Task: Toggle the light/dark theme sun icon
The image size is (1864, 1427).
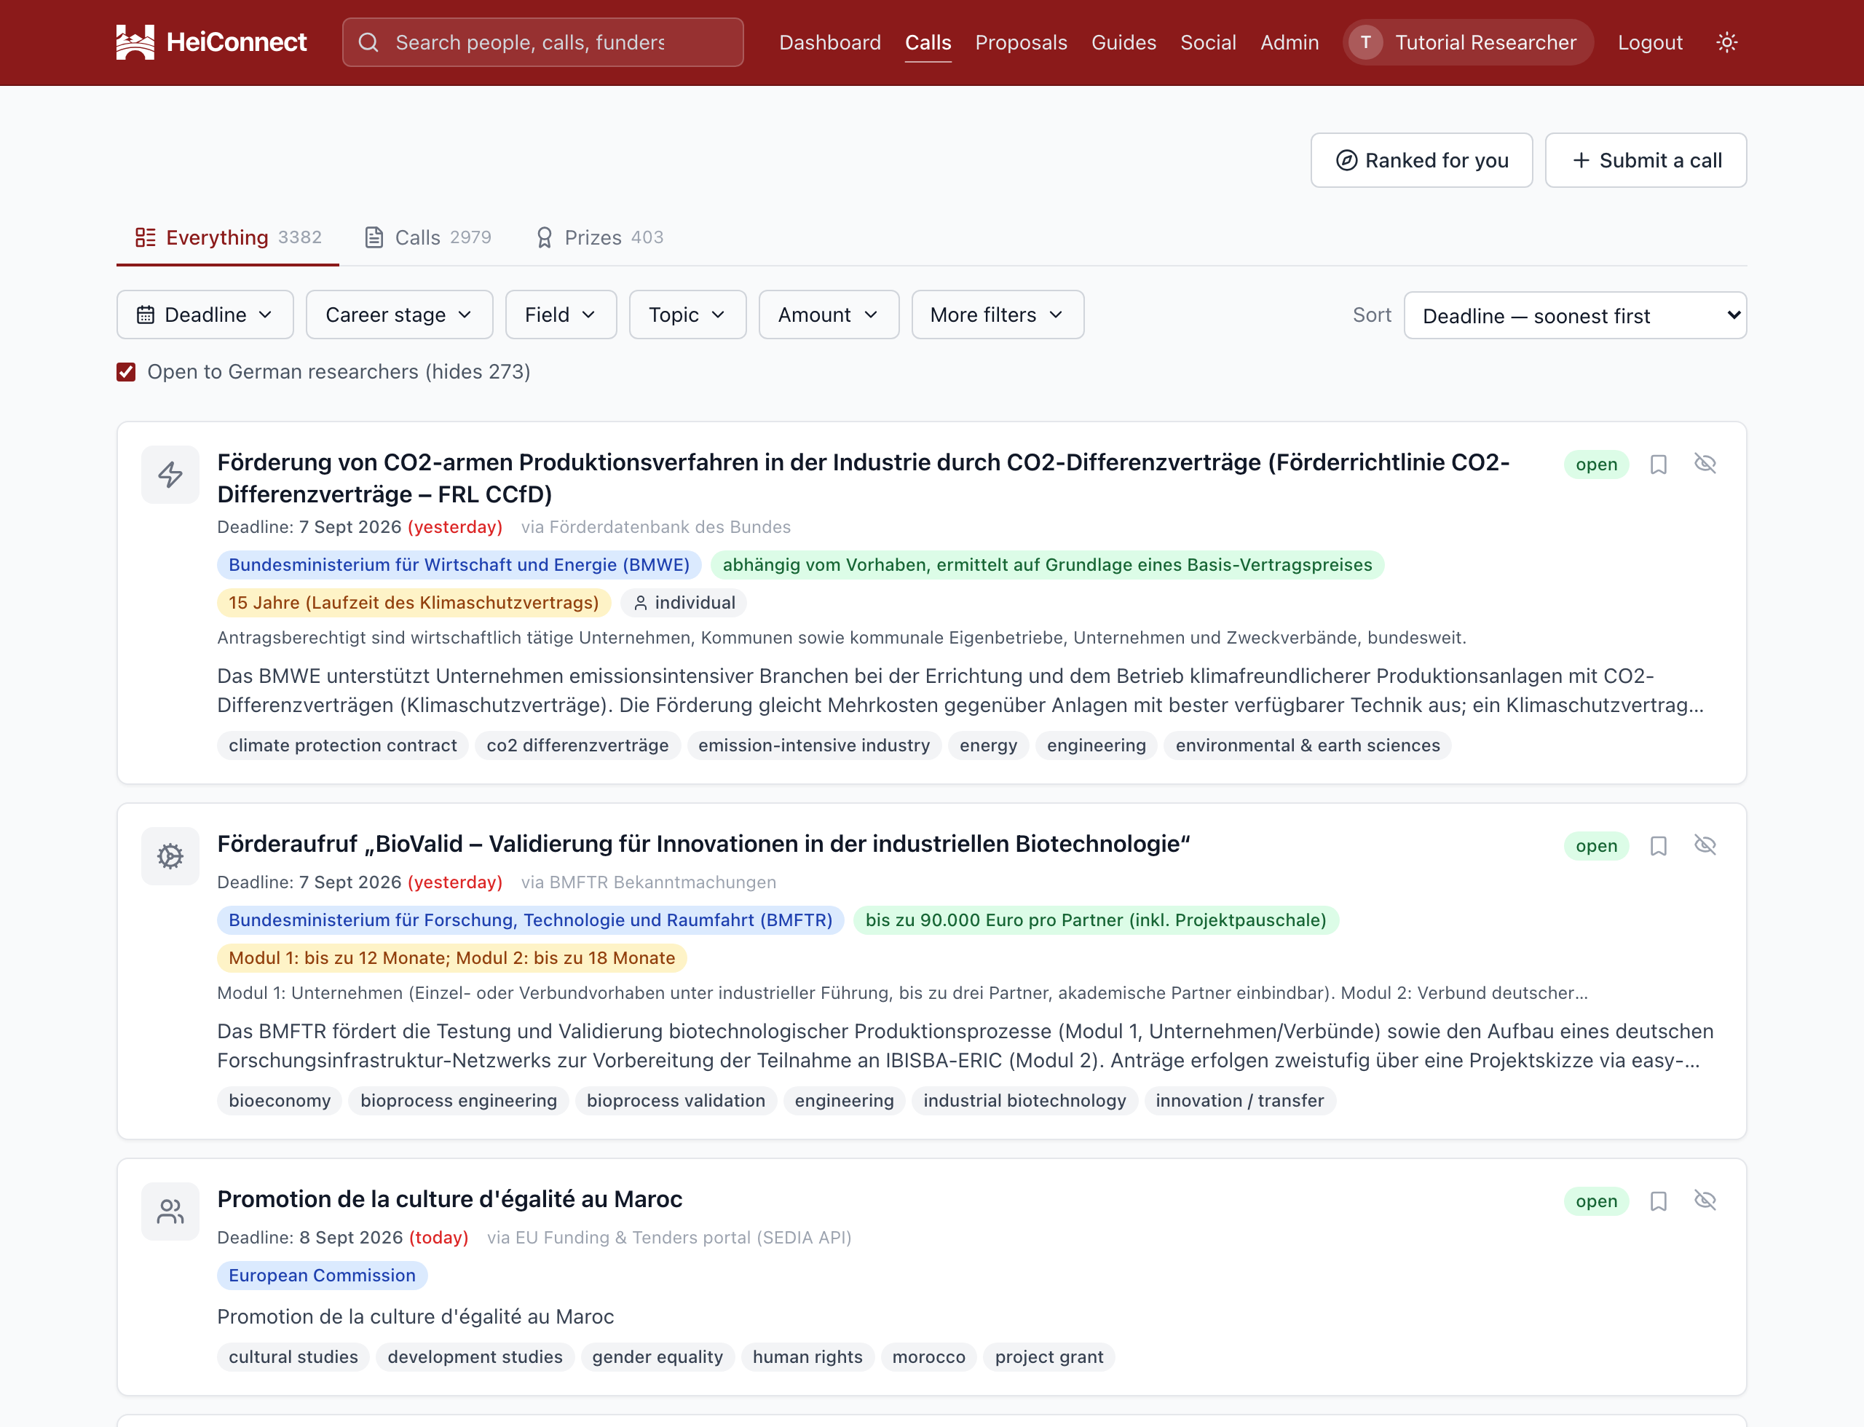Action: tap(1726, 42)
